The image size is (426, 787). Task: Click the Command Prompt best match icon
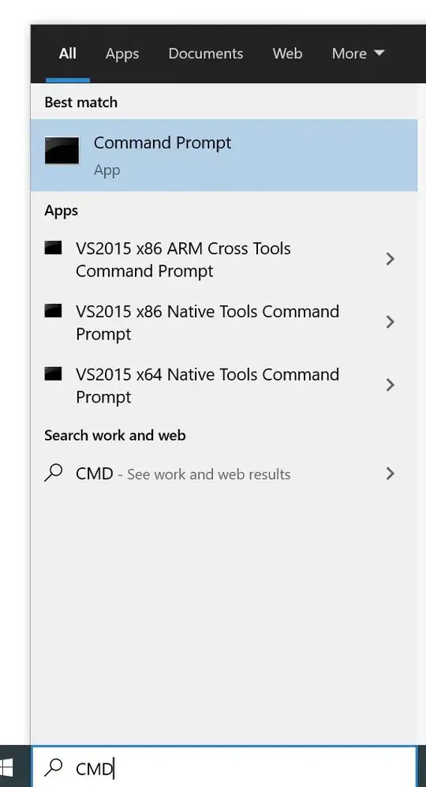62,151
